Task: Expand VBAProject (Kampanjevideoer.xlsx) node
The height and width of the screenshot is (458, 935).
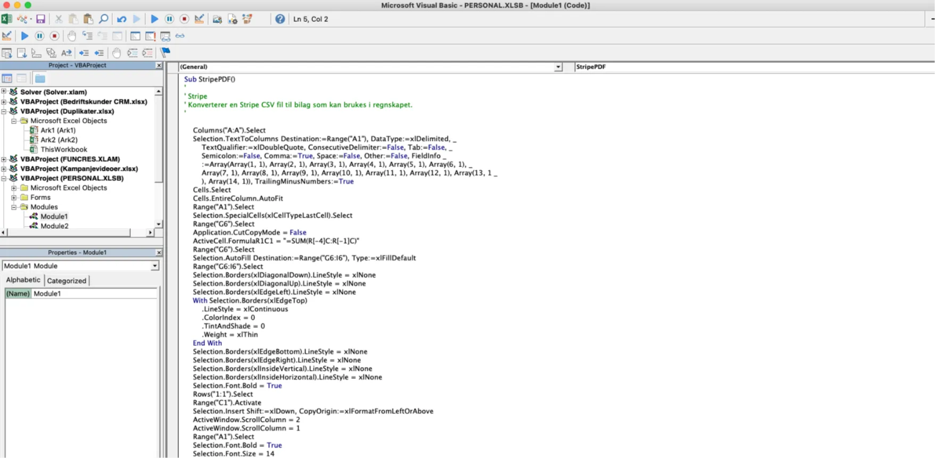Action: (4, 169)
